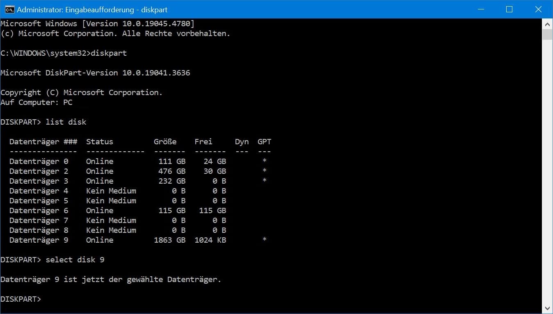
Task: Click the '232 GB' size value
Action: 172,181
